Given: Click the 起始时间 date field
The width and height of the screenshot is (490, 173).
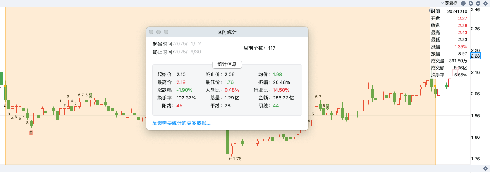Looking at the screenshot, I should pos(188,44).
